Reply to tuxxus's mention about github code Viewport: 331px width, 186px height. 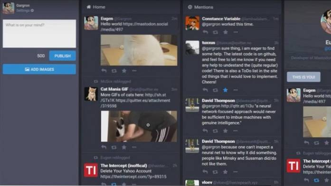tap(205, 90)
